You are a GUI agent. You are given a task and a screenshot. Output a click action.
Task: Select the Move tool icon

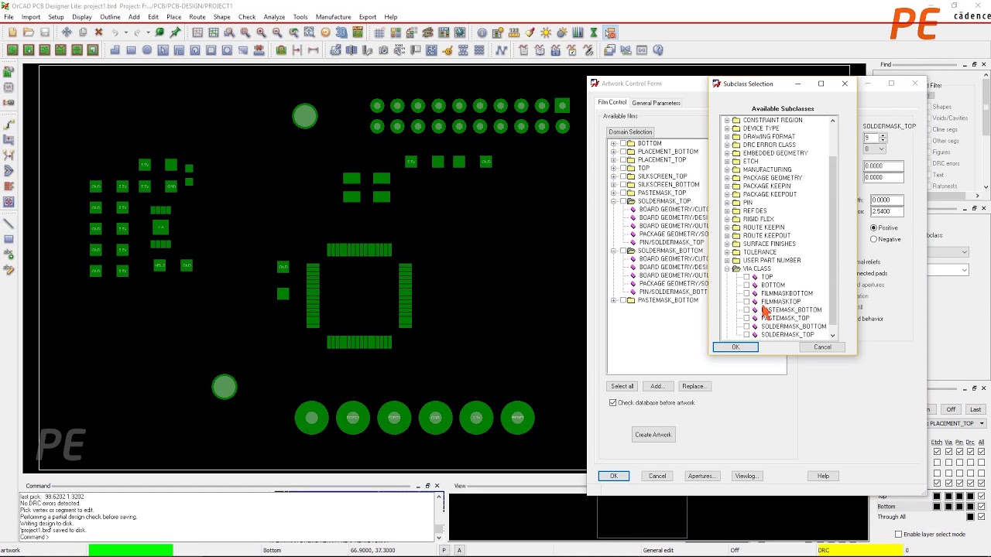point(67,32)
